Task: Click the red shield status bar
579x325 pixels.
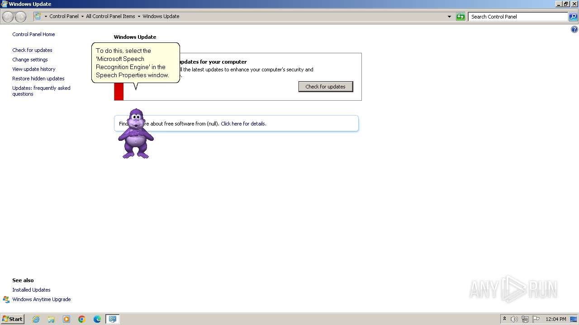Action: 119,92
